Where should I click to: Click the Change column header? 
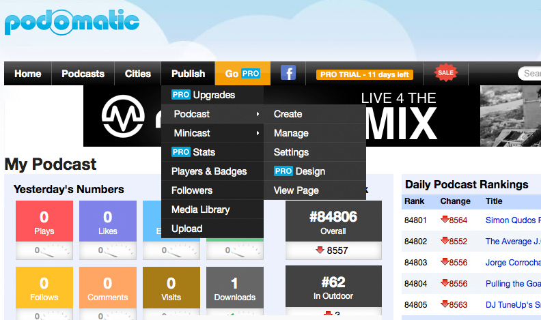[x=455, y=201]
